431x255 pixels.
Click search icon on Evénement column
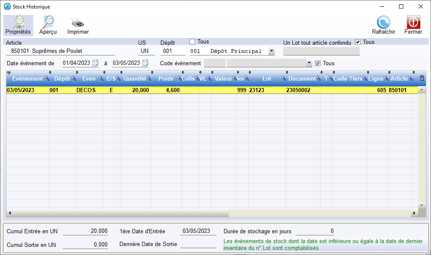pyautogui.click(x=47, y=79)
